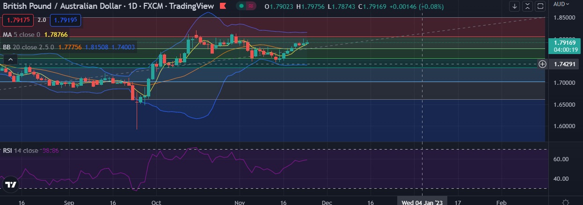This screenshot has height=205, width=583.
Task: Click the Oct label on time axis
Action: point(157,203)
